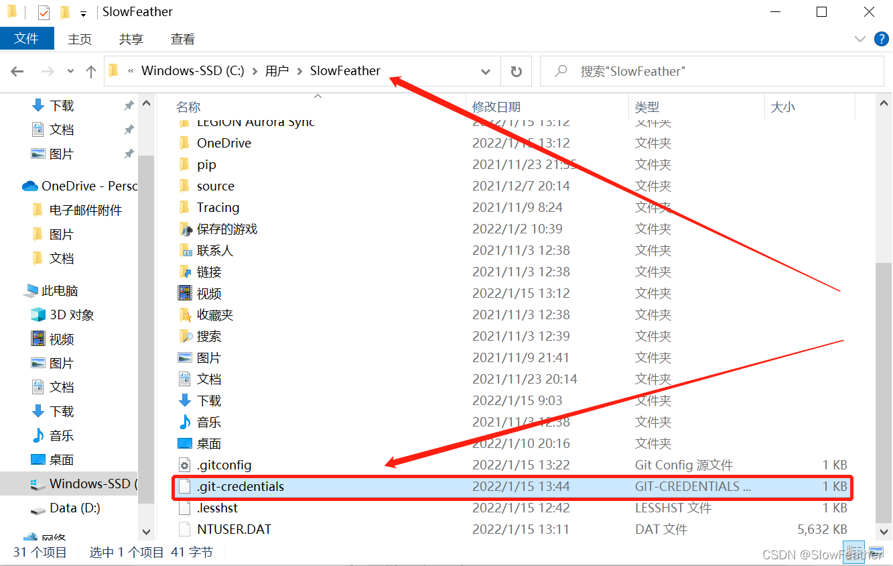This screenshot has height=566, width=893.
Task: Click file list scrollbar down arrow
Action: 884,531
